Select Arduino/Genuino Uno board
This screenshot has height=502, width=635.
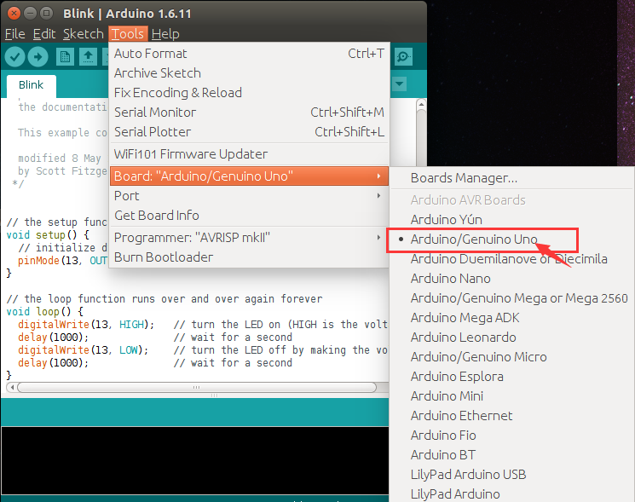coord(512,239)
